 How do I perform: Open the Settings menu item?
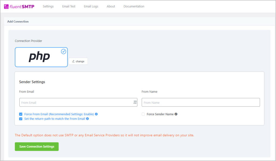click(48, 6)
